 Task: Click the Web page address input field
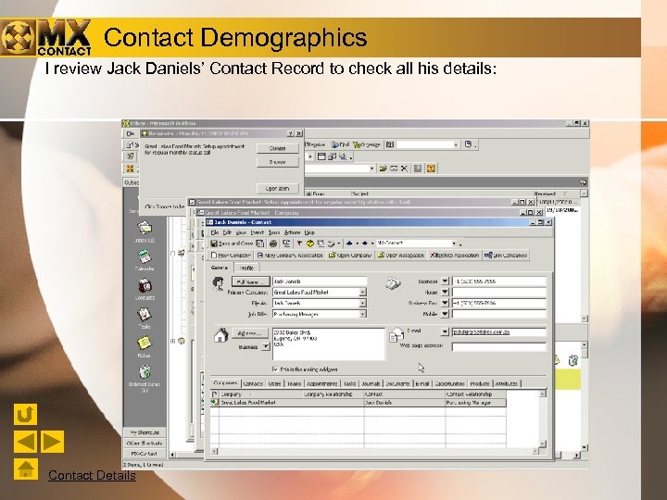point(498,347)
